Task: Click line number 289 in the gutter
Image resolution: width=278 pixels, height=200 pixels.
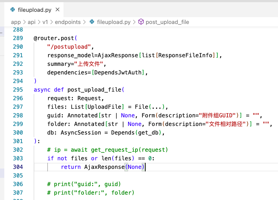Action: coord(18,38)
